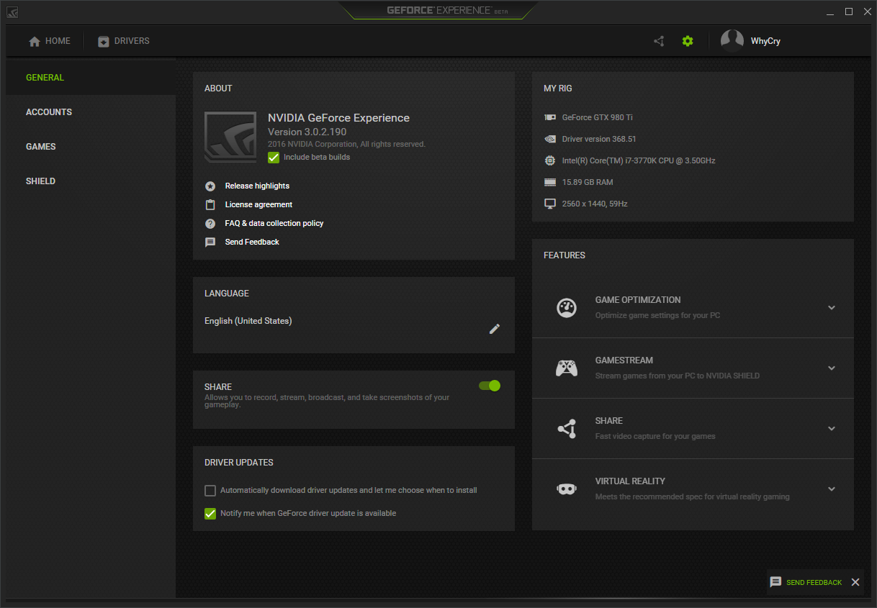Click the Intel Core i7-3770K CPU text
This screenshot has height=608, width=877.
(639, 160)
